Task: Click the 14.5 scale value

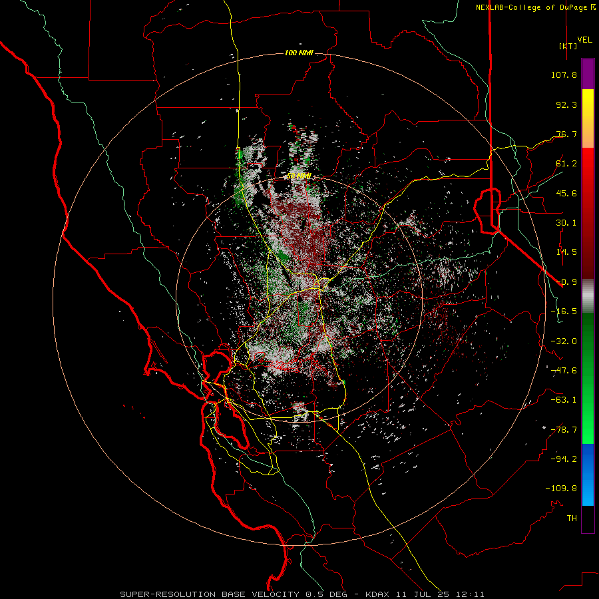Action: coord(566,252)
